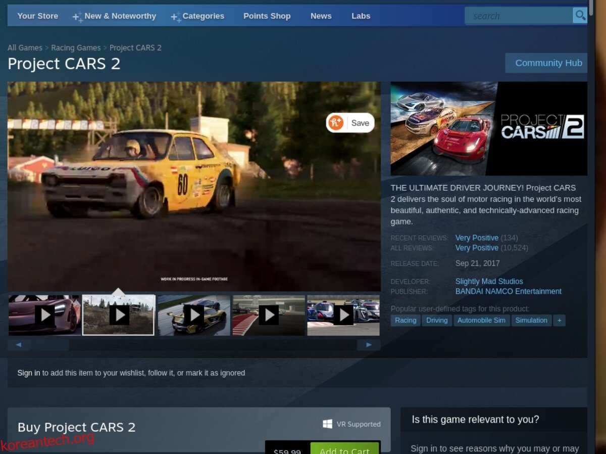
Task: Play the selected rally car video thumbnail
Action: [x=119, y=315]
